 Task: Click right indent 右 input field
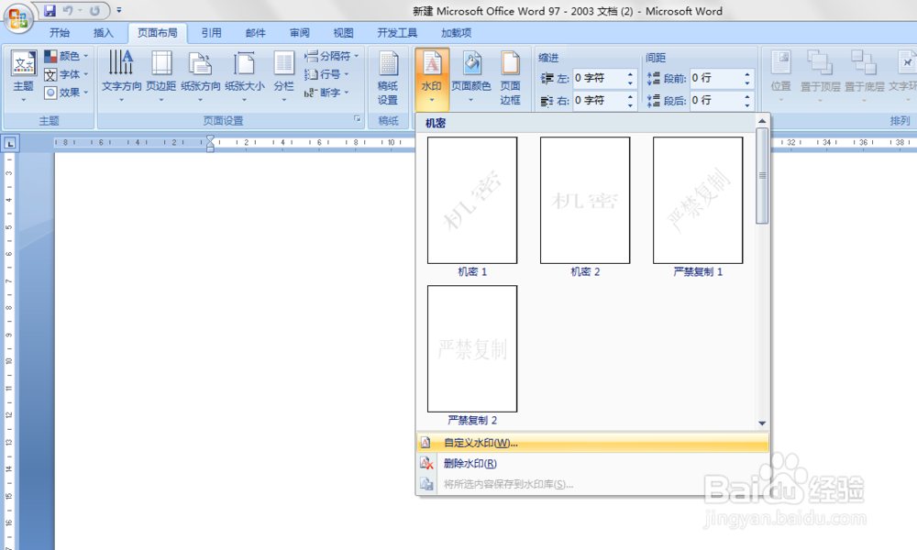(598, 101)
